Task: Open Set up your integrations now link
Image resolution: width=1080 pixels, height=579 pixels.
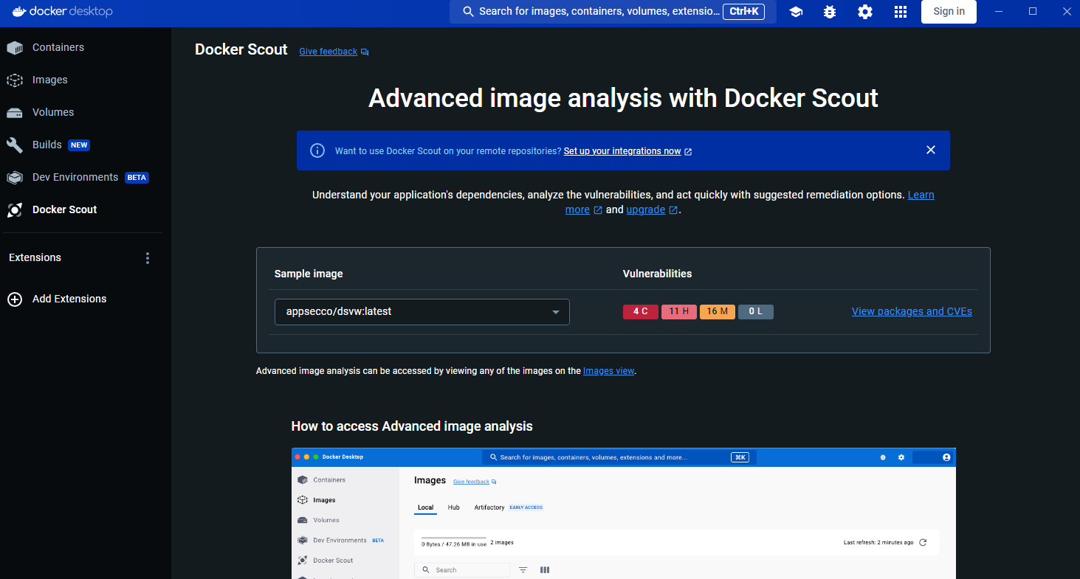Action: [622, 150]
